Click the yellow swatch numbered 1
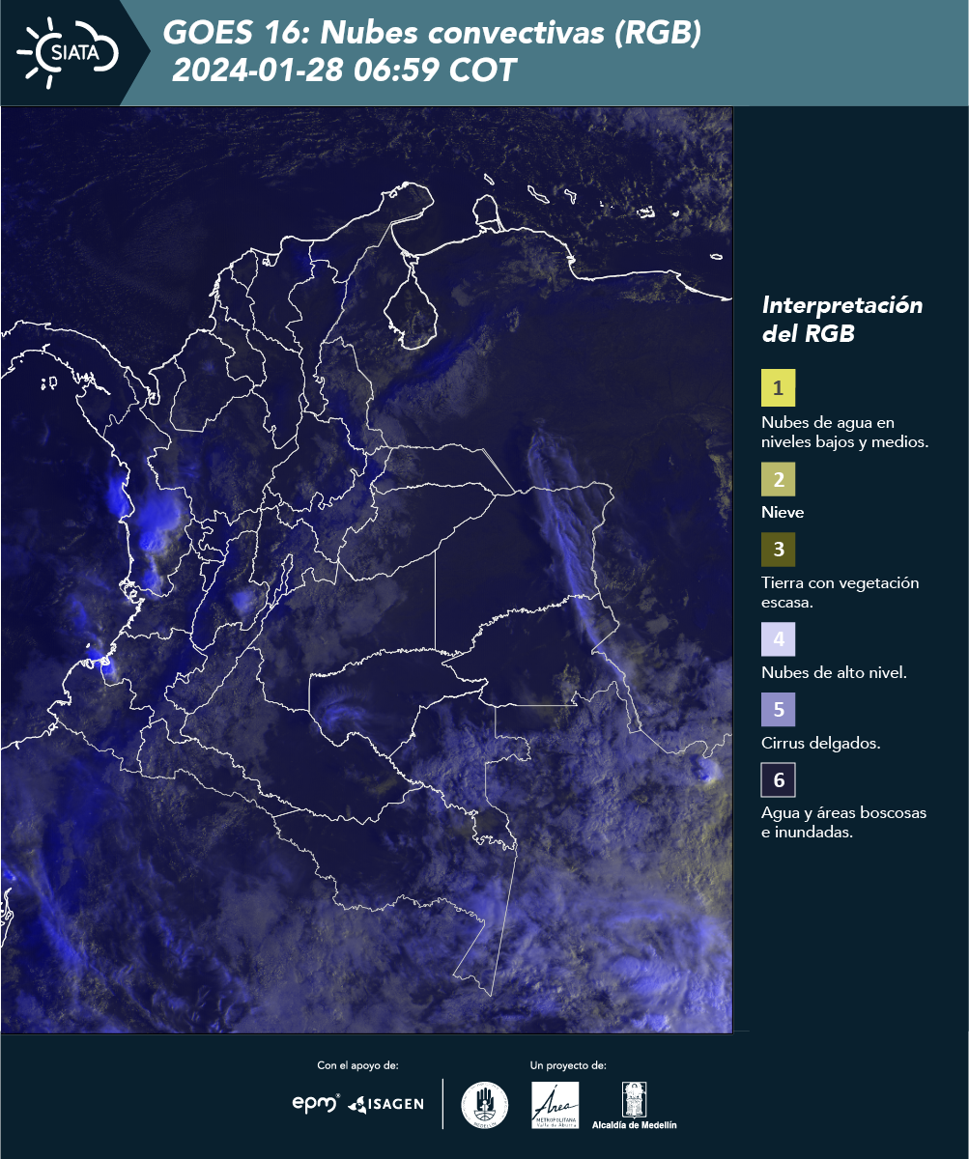This screenshot has width=969, height=1159. 778,388
